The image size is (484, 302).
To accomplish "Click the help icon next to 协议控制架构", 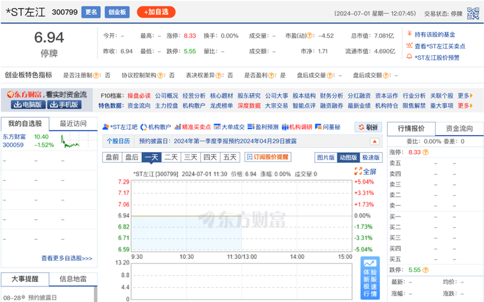I will tap(160, 75).
